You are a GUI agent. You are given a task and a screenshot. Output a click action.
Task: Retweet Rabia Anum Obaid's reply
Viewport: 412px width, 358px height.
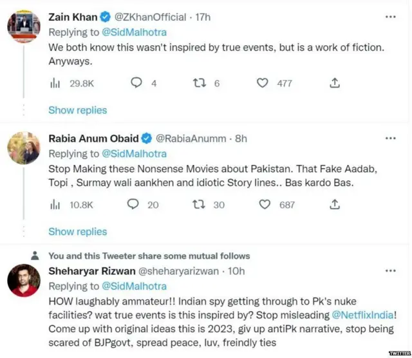[x=199, y=204]
